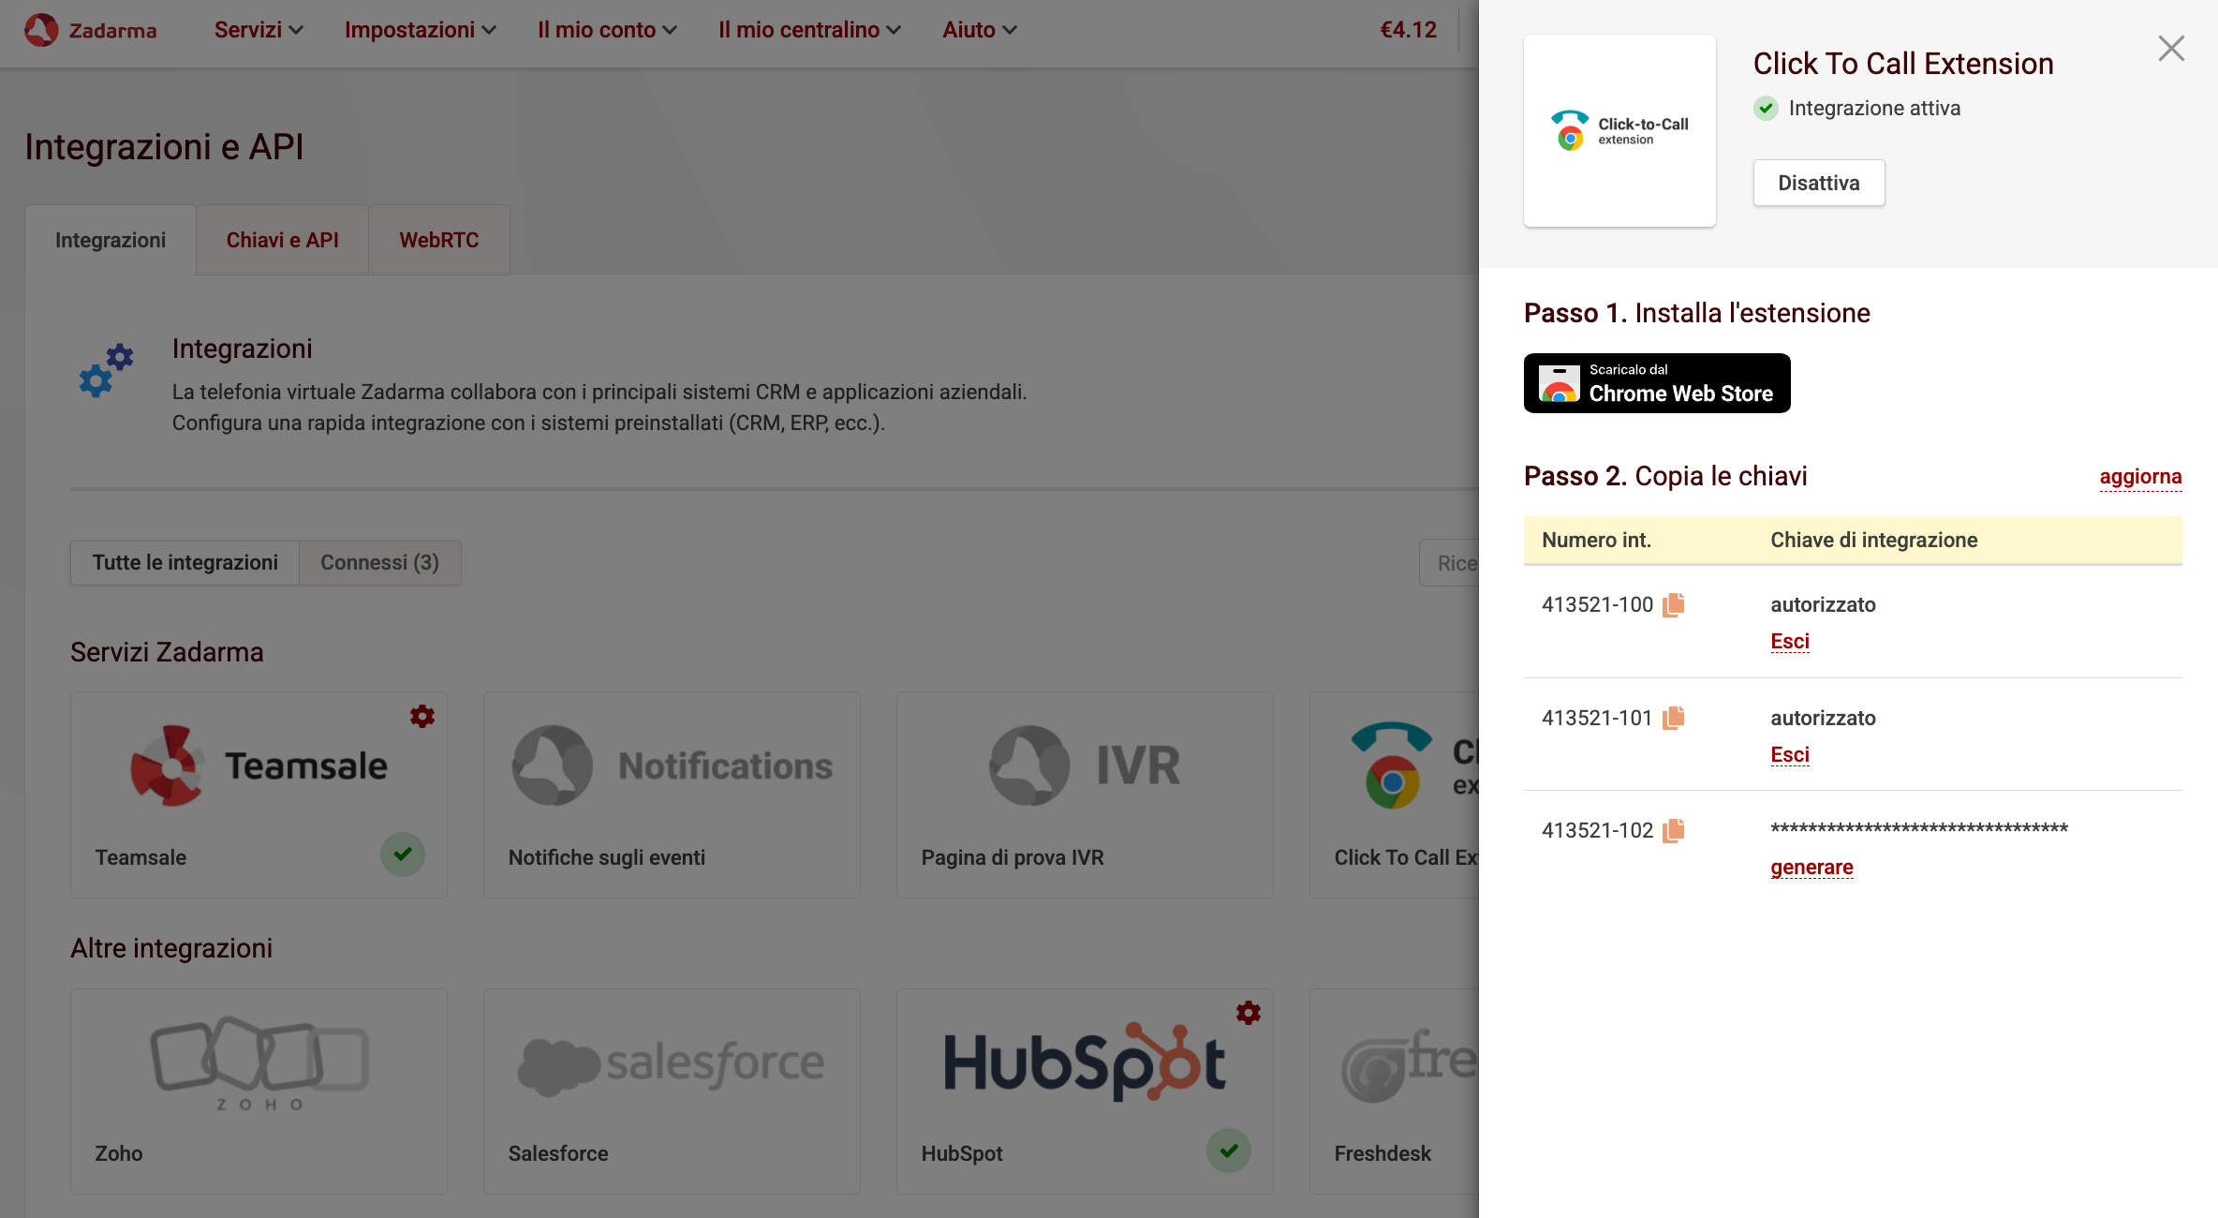Image resolution: width=2218 pixels, height=1218 pixels.
Task: Switch to Chiavi e API tab
Action: coord(282,241)
